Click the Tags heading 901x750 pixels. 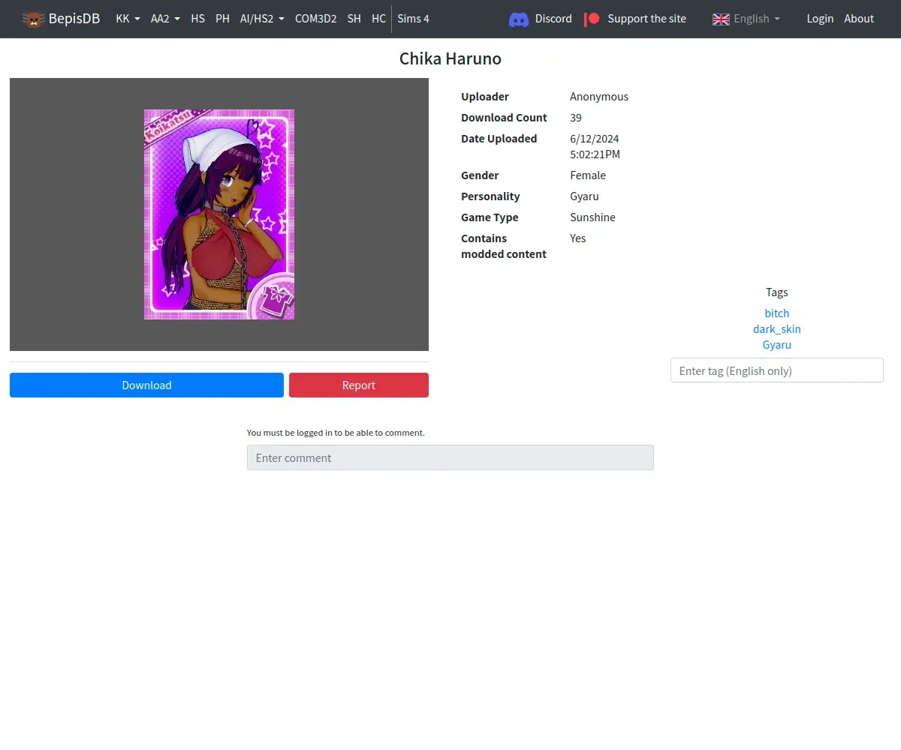click(x=777, y=292)
